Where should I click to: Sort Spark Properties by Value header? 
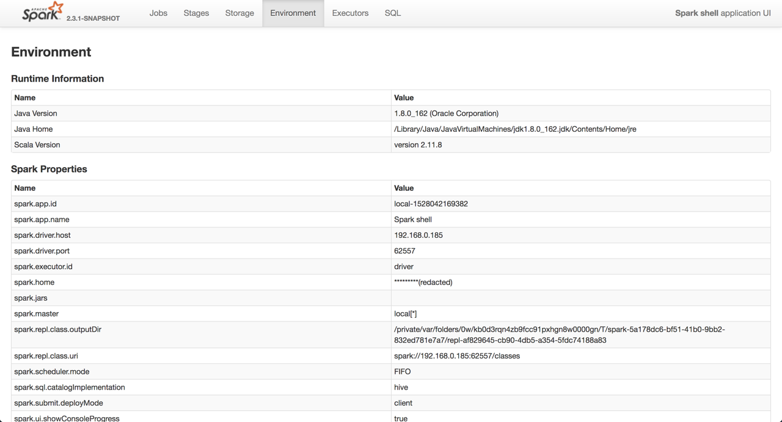pyautogui.click(x=404, y=188)
